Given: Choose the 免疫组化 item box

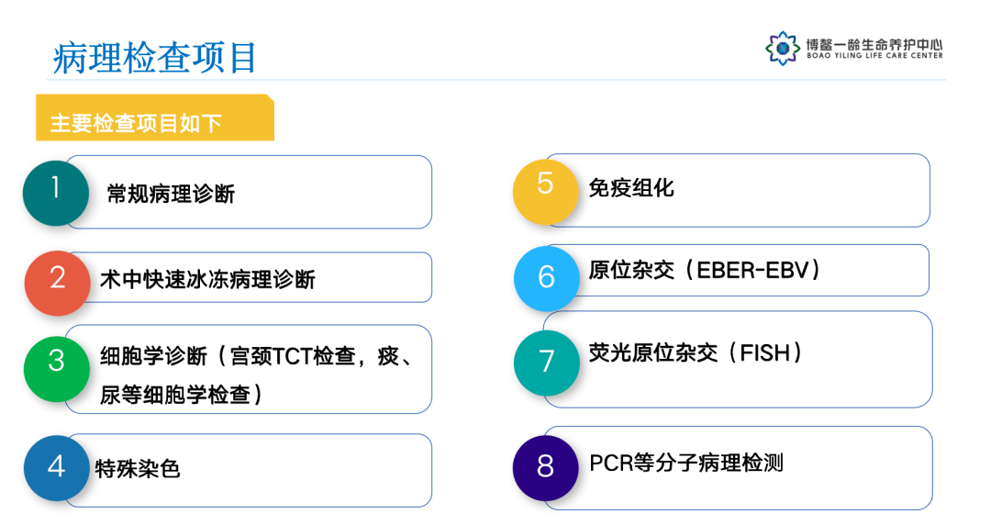Looking at the screenshot, I should [x=752, y=189].
